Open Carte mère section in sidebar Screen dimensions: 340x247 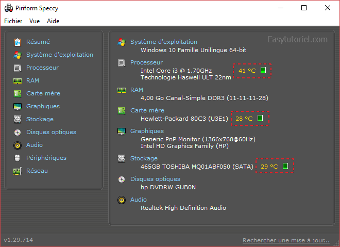43,93
